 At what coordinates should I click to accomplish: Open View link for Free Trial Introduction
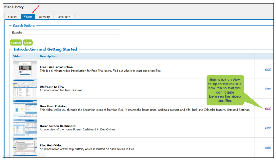[268, 69]
